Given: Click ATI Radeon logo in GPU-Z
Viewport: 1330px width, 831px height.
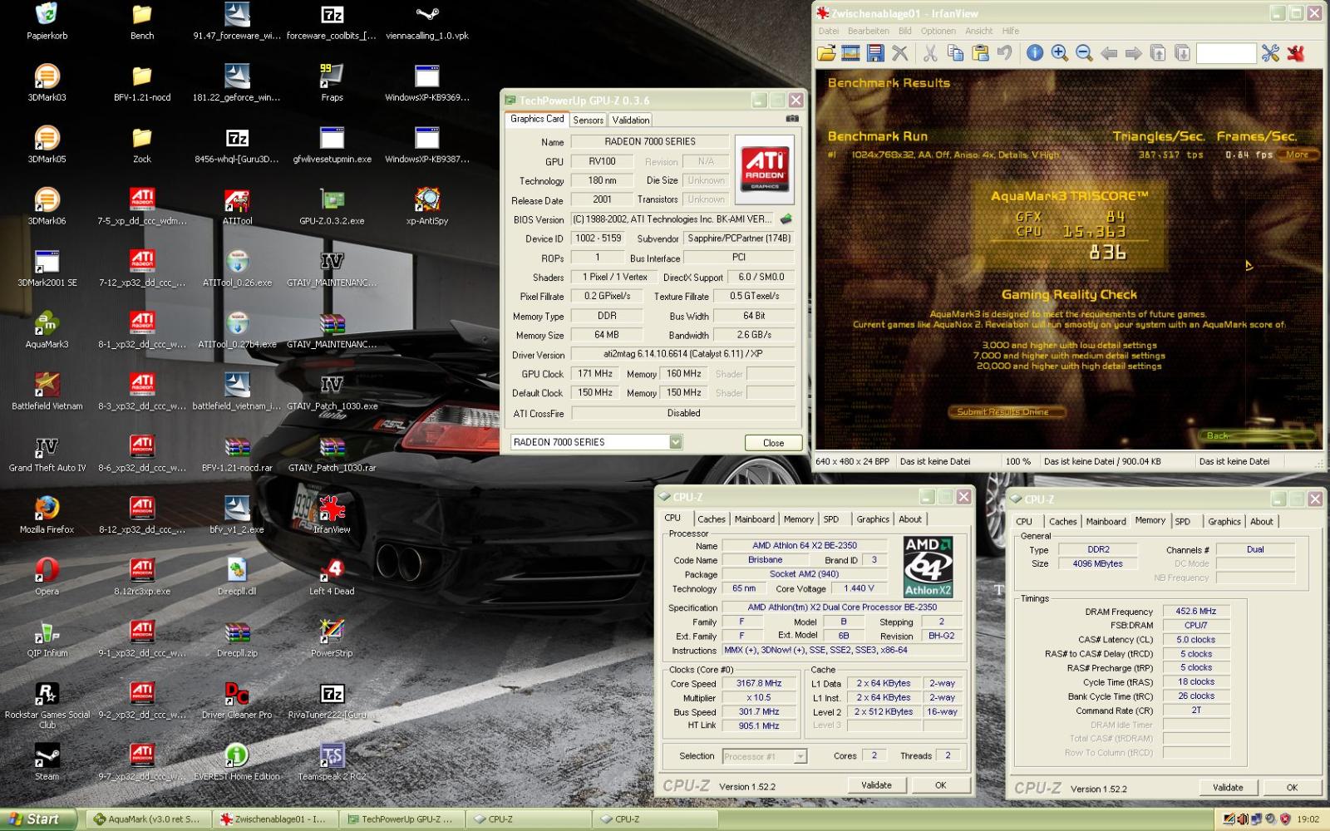Looking at the screenshot, I should point(765,170).
